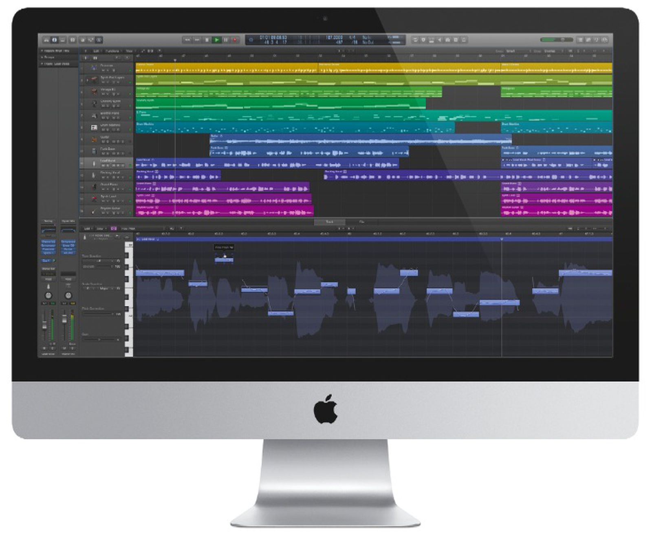Click the Funk Bass track icon
This screenshot has height=543, width=652.
click(94, 152)
